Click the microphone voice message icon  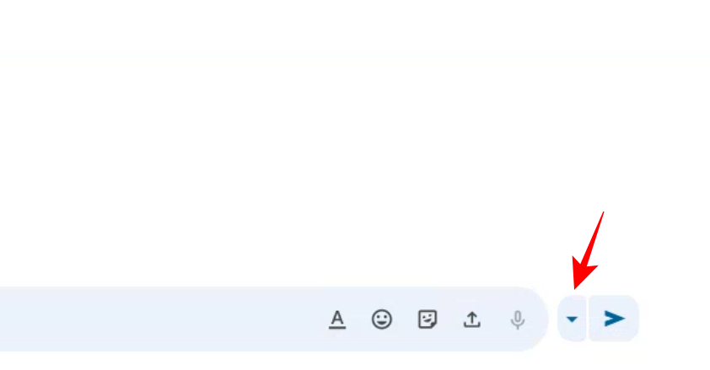[x=518, y=319]
